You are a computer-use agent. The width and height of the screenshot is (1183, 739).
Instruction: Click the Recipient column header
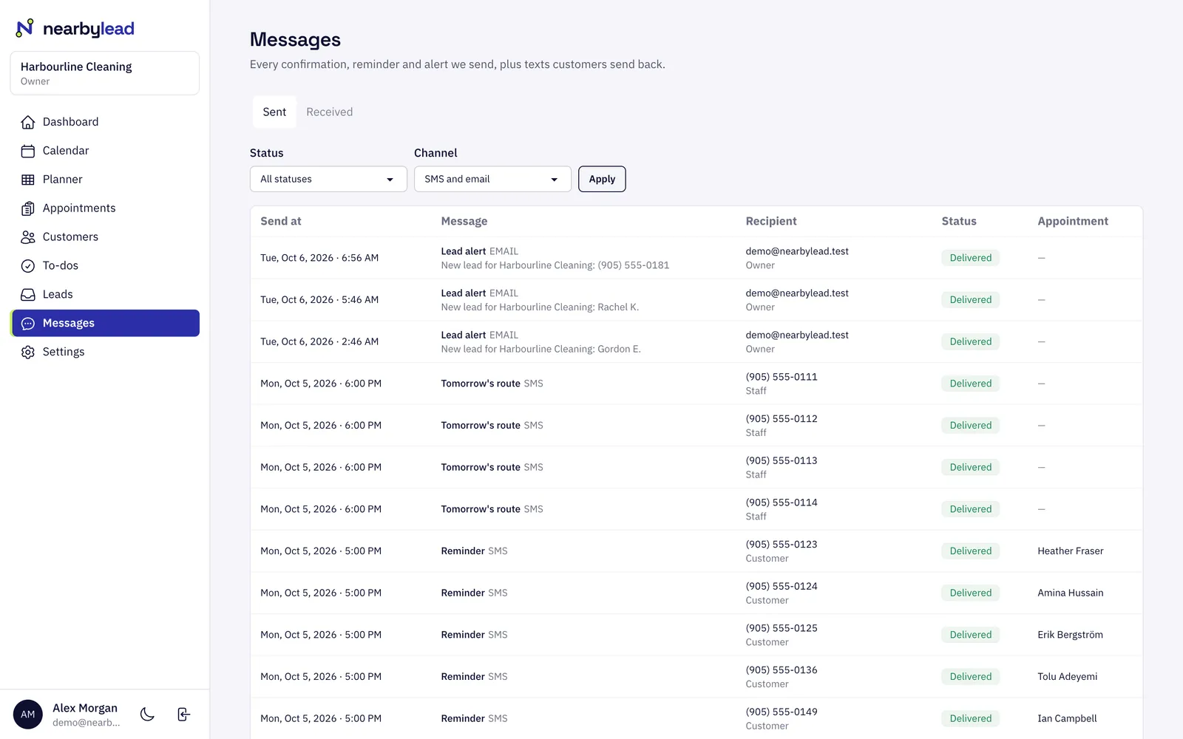pos(771,221)
